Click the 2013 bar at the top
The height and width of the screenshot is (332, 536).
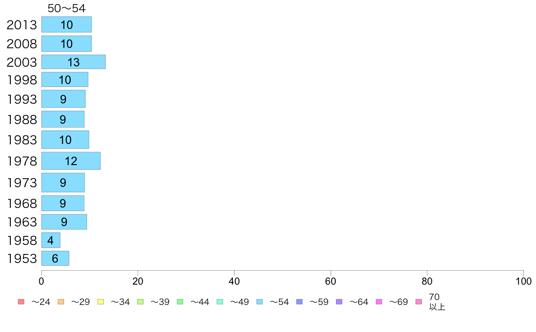[x=66, y=25]
